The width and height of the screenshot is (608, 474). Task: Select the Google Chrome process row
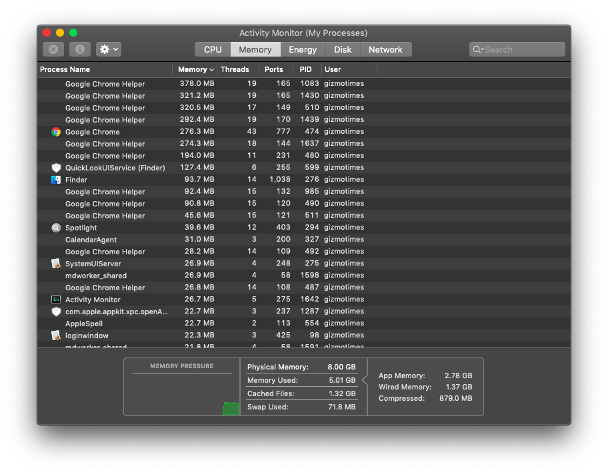click(x=304, y=132)
